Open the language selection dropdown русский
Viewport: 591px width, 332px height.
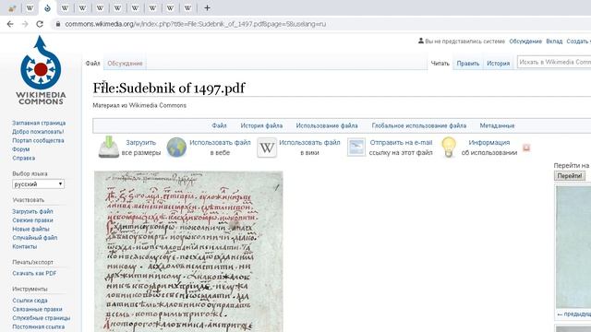[38, 184]
